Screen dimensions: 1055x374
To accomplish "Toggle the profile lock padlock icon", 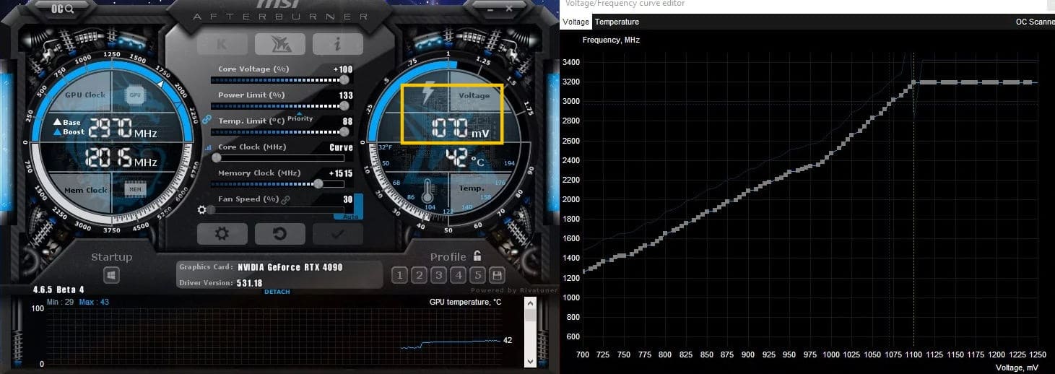I will coord(477,256).
